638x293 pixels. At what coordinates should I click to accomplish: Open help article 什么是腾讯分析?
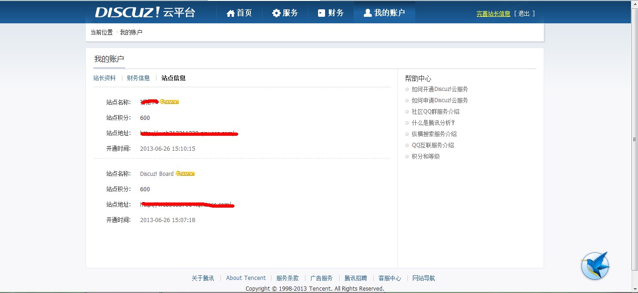[433, 123]
